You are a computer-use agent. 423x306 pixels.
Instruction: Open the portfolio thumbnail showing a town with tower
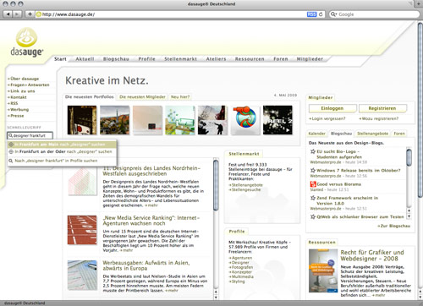point(115,120)
